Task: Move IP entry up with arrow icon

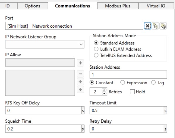Action: (80, 82)
